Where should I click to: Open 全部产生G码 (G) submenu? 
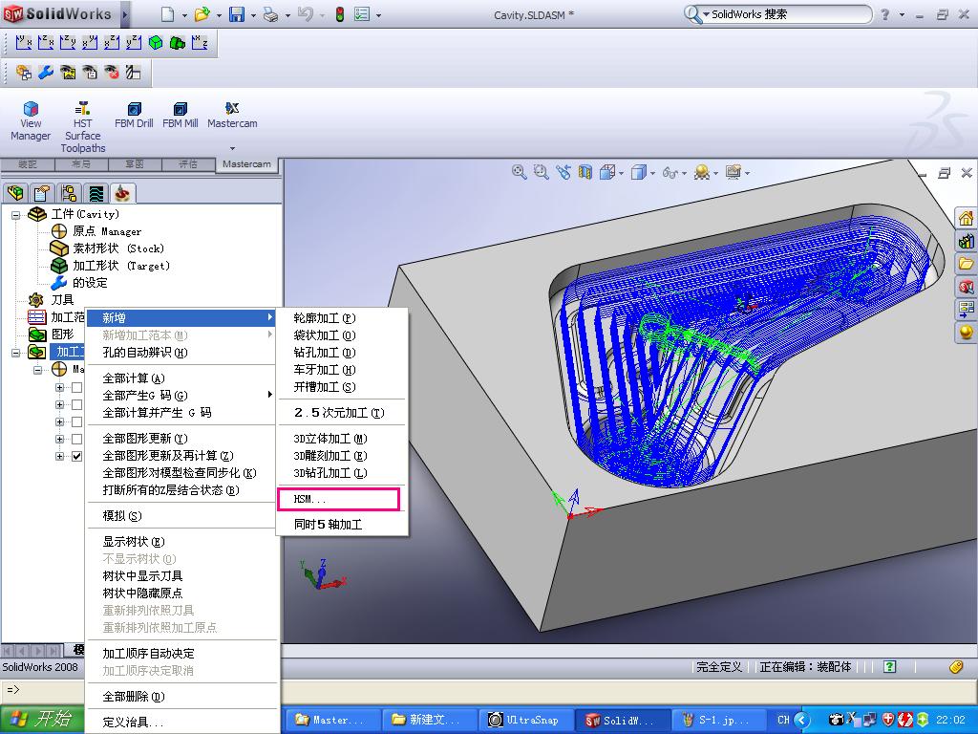[181, 395]
